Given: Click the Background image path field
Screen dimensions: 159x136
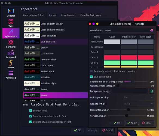Looking at the screenshot, I should [x=130, y=91].
